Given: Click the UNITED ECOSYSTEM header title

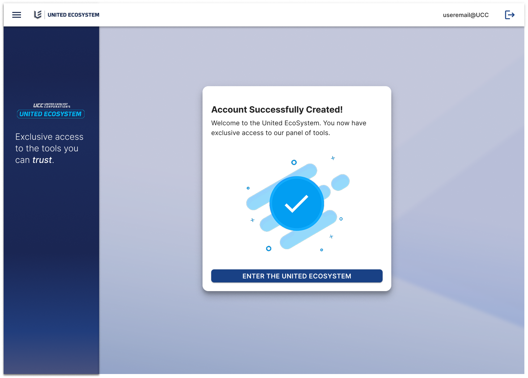Looking at the screenshot, I should point(73,15).
